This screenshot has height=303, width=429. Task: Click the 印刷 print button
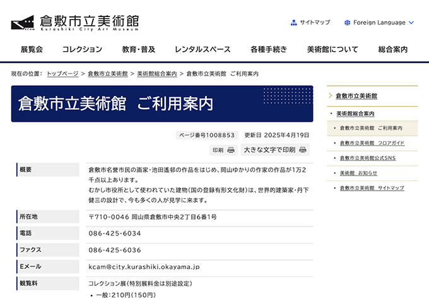223,150
